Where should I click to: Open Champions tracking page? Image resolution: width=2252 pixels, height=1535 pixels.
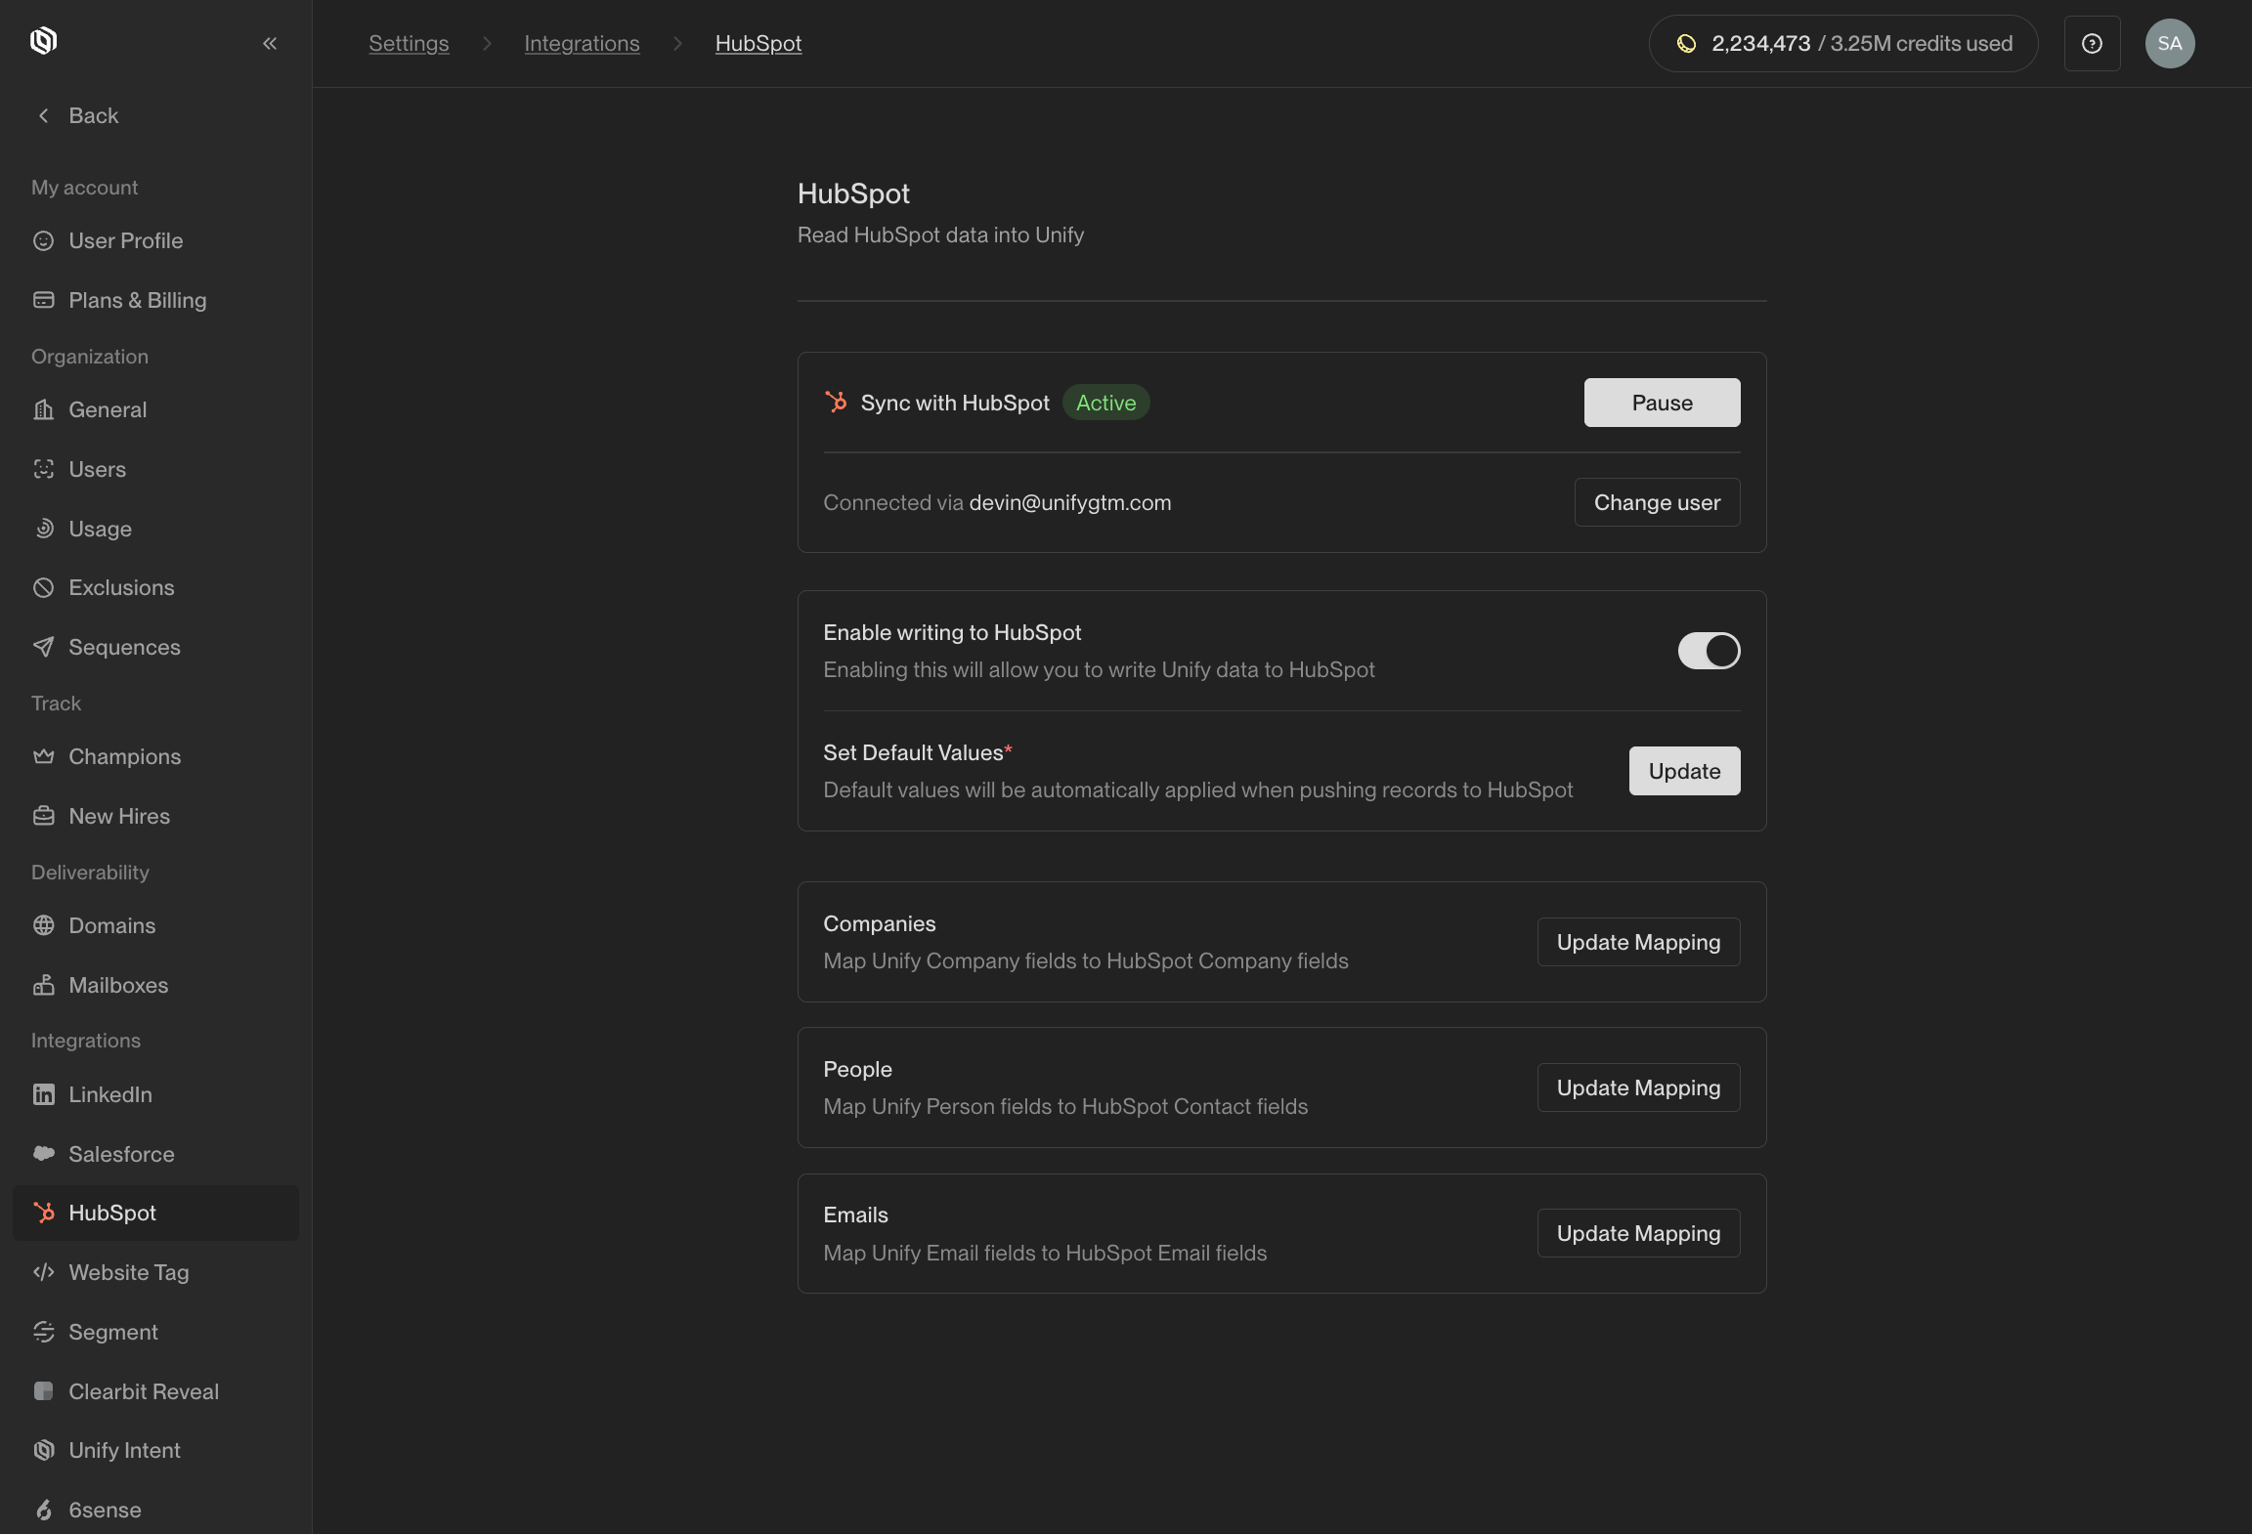[124, 756]
